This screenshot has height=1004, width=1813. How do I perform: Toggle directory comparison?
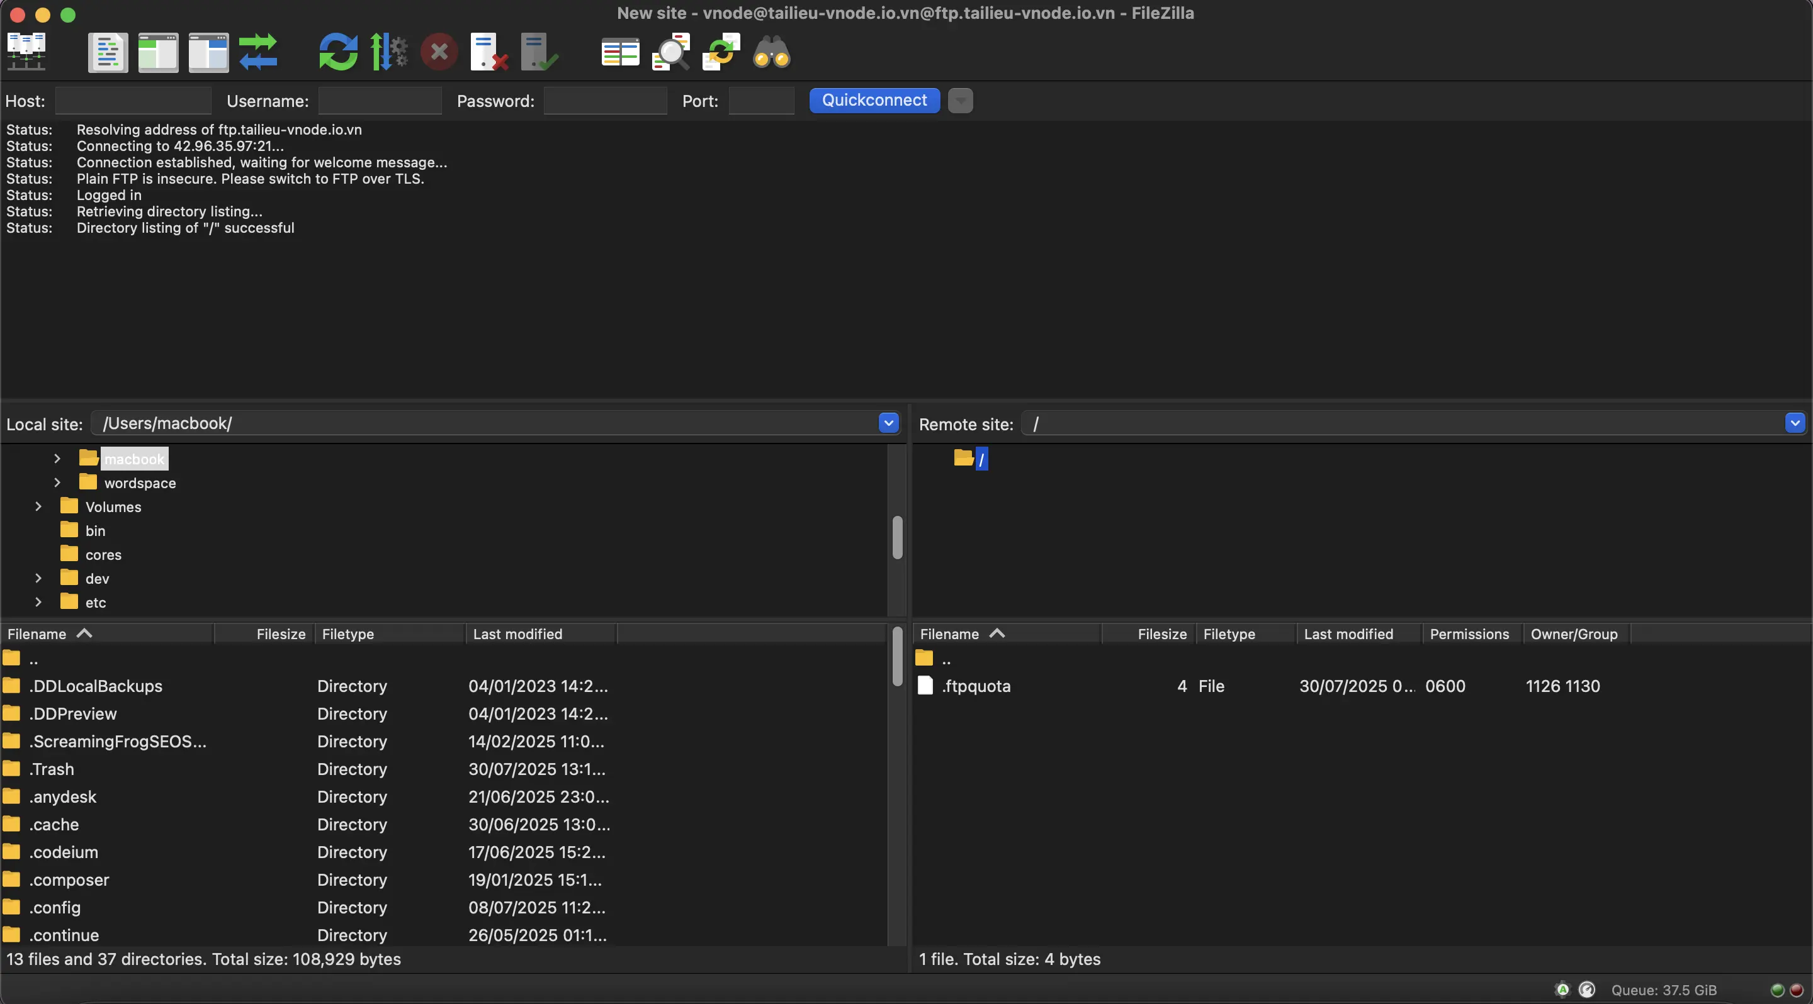point(670,52)
